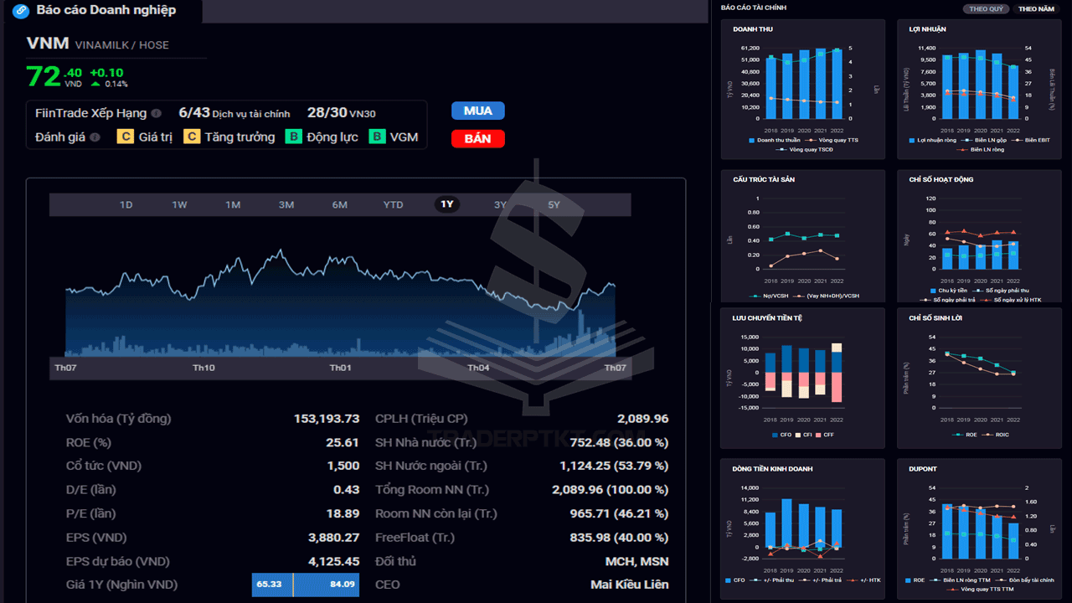Toggle CFO legend in Lưu chuyển tiền tệ chart
The image size is (1072, 603).
779,435
